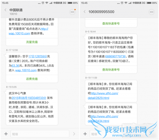Tap the 106909995500 sender title
This screenshot has width=159, height=140.
pos(101,12)
